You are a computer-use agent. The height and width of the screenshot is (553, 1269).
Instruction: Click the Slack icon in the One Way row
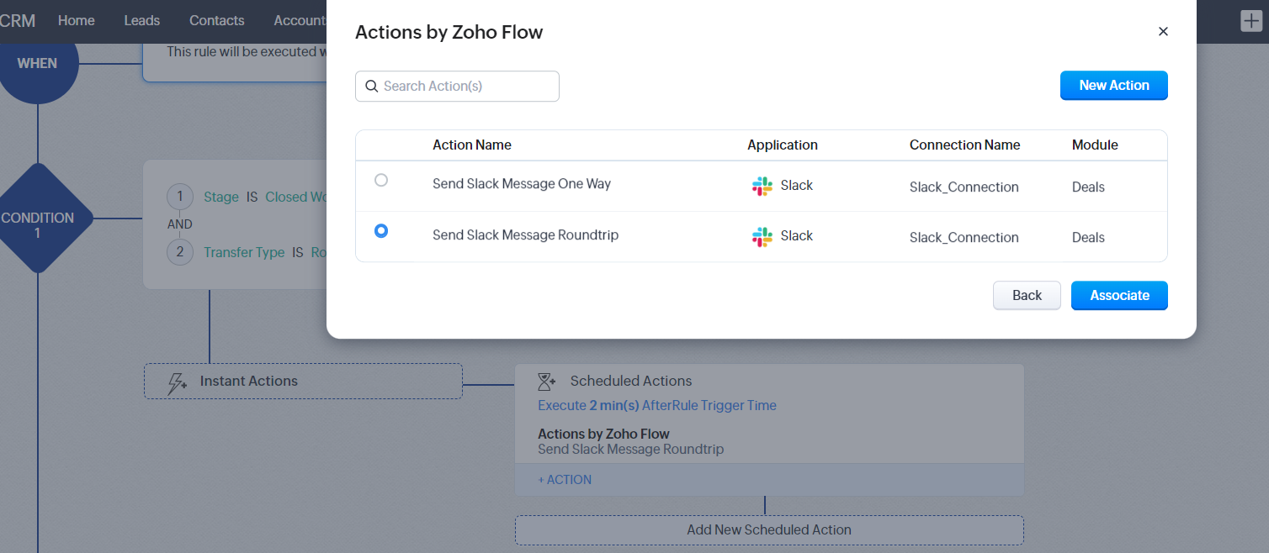click(762, 187)
